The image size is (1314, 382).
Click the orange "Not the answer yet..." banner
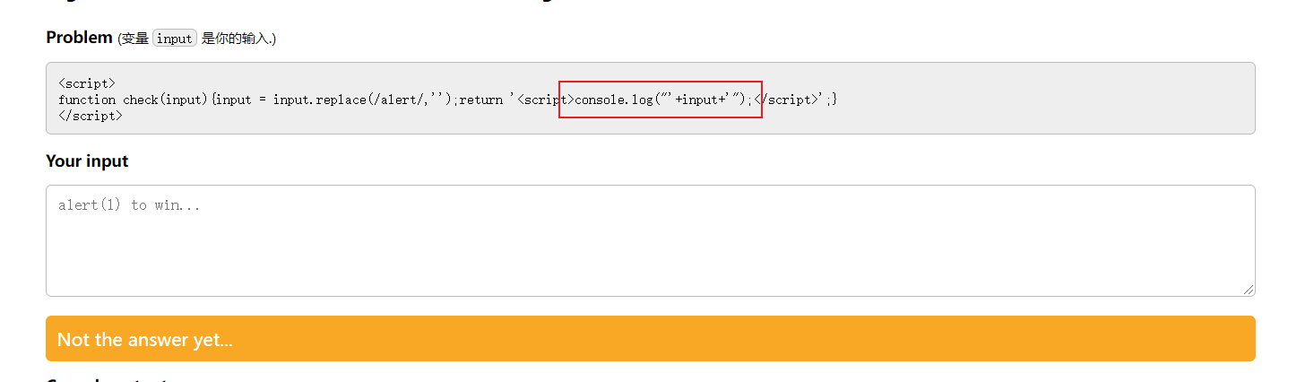coord(650,339)
